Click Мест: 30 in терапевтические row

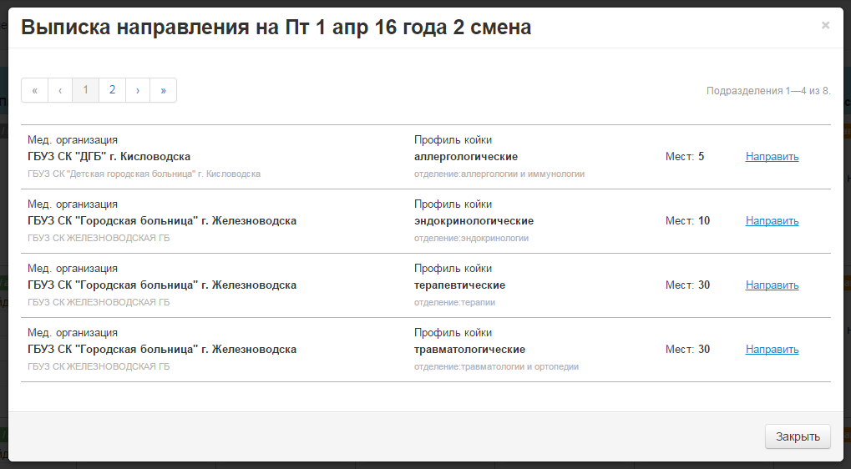point(687,285)
